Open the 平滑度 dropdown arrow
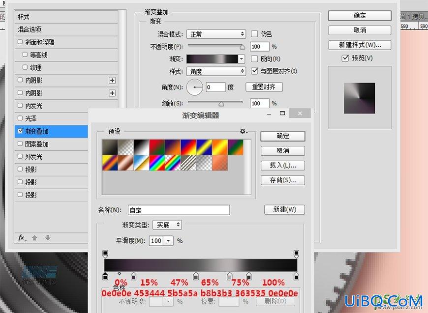428x313 pixels. pos(168,241)
